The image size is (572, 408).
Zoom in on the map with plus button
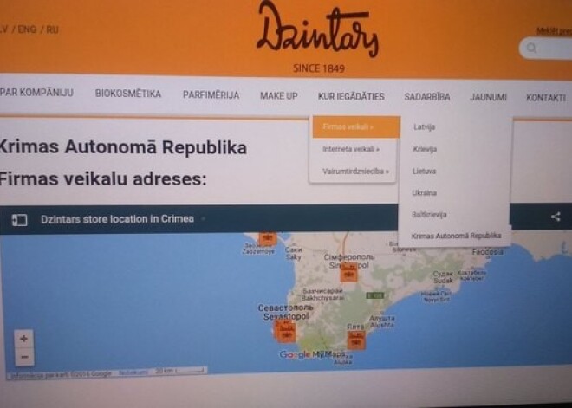23,339
